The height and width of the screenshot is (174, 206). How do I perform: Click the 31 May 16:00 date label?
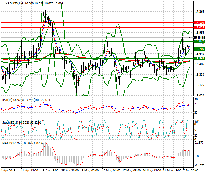172,171
